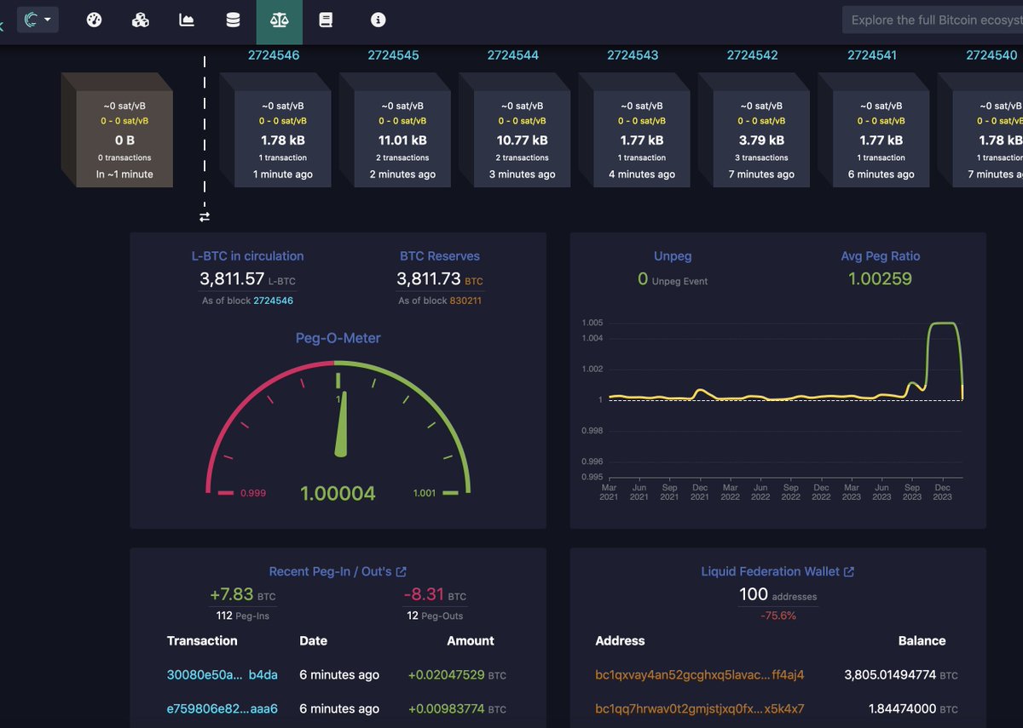Open the Liquid network selector dropdown
The height and width of the screenshot is (728, 1023).
tap(38, 19)
